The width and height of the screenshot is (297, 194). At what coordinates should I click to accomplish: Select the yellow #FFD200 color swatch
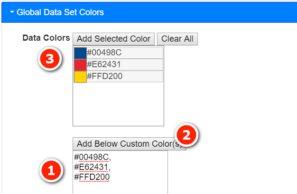[80, 77]
